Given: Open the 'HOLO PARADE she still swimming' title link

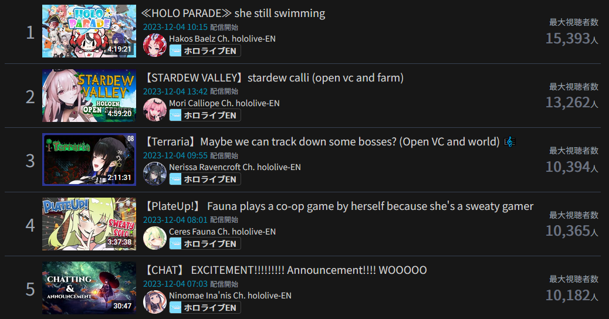Looking at the screenshot, I should (x=234, y=13).
